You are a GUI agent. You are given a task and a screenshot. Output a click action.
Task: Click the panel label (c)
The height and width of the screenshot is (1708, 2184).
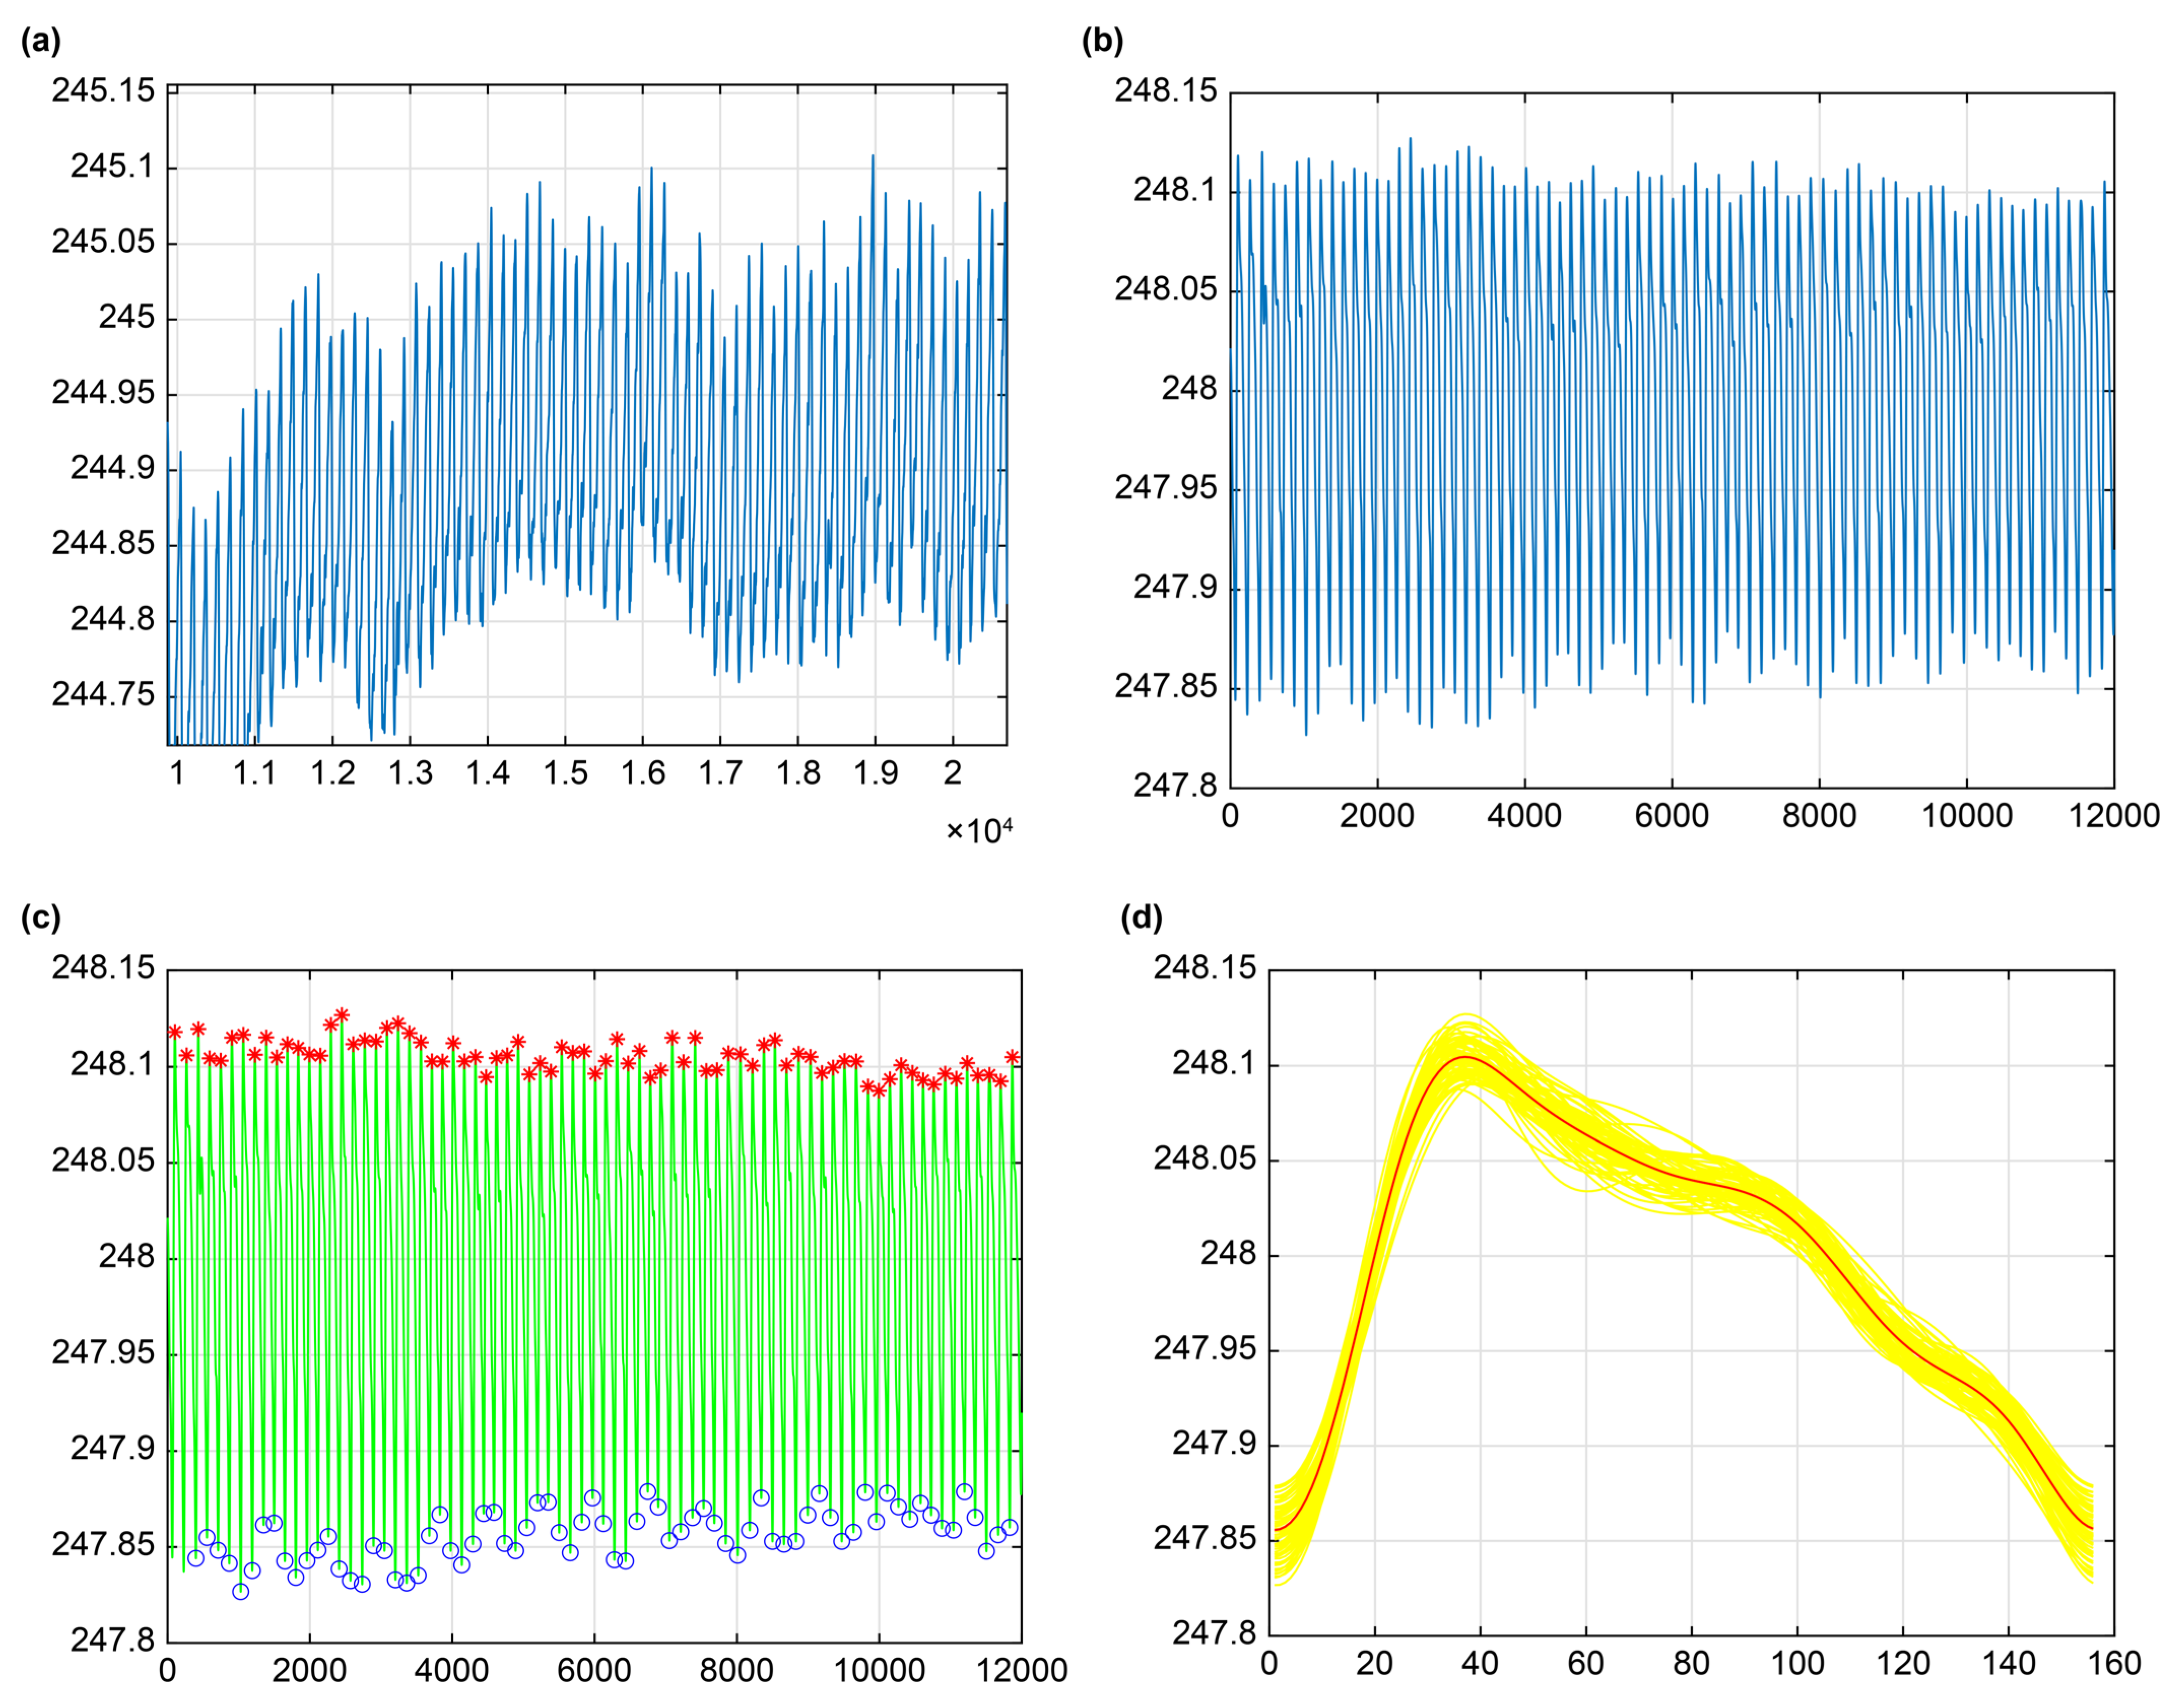pyautogui.click(x=41, y=918)
